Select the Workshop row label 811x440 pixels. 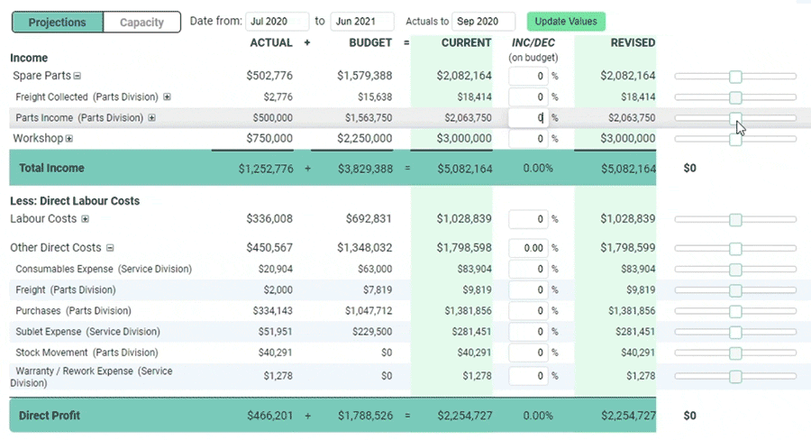(38, 138)
